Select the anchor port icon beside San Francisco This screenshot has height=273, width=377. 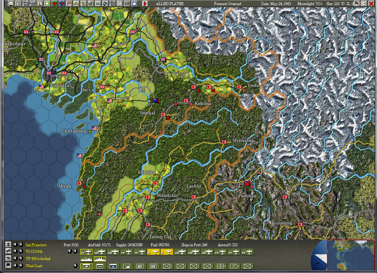[8, 244]
